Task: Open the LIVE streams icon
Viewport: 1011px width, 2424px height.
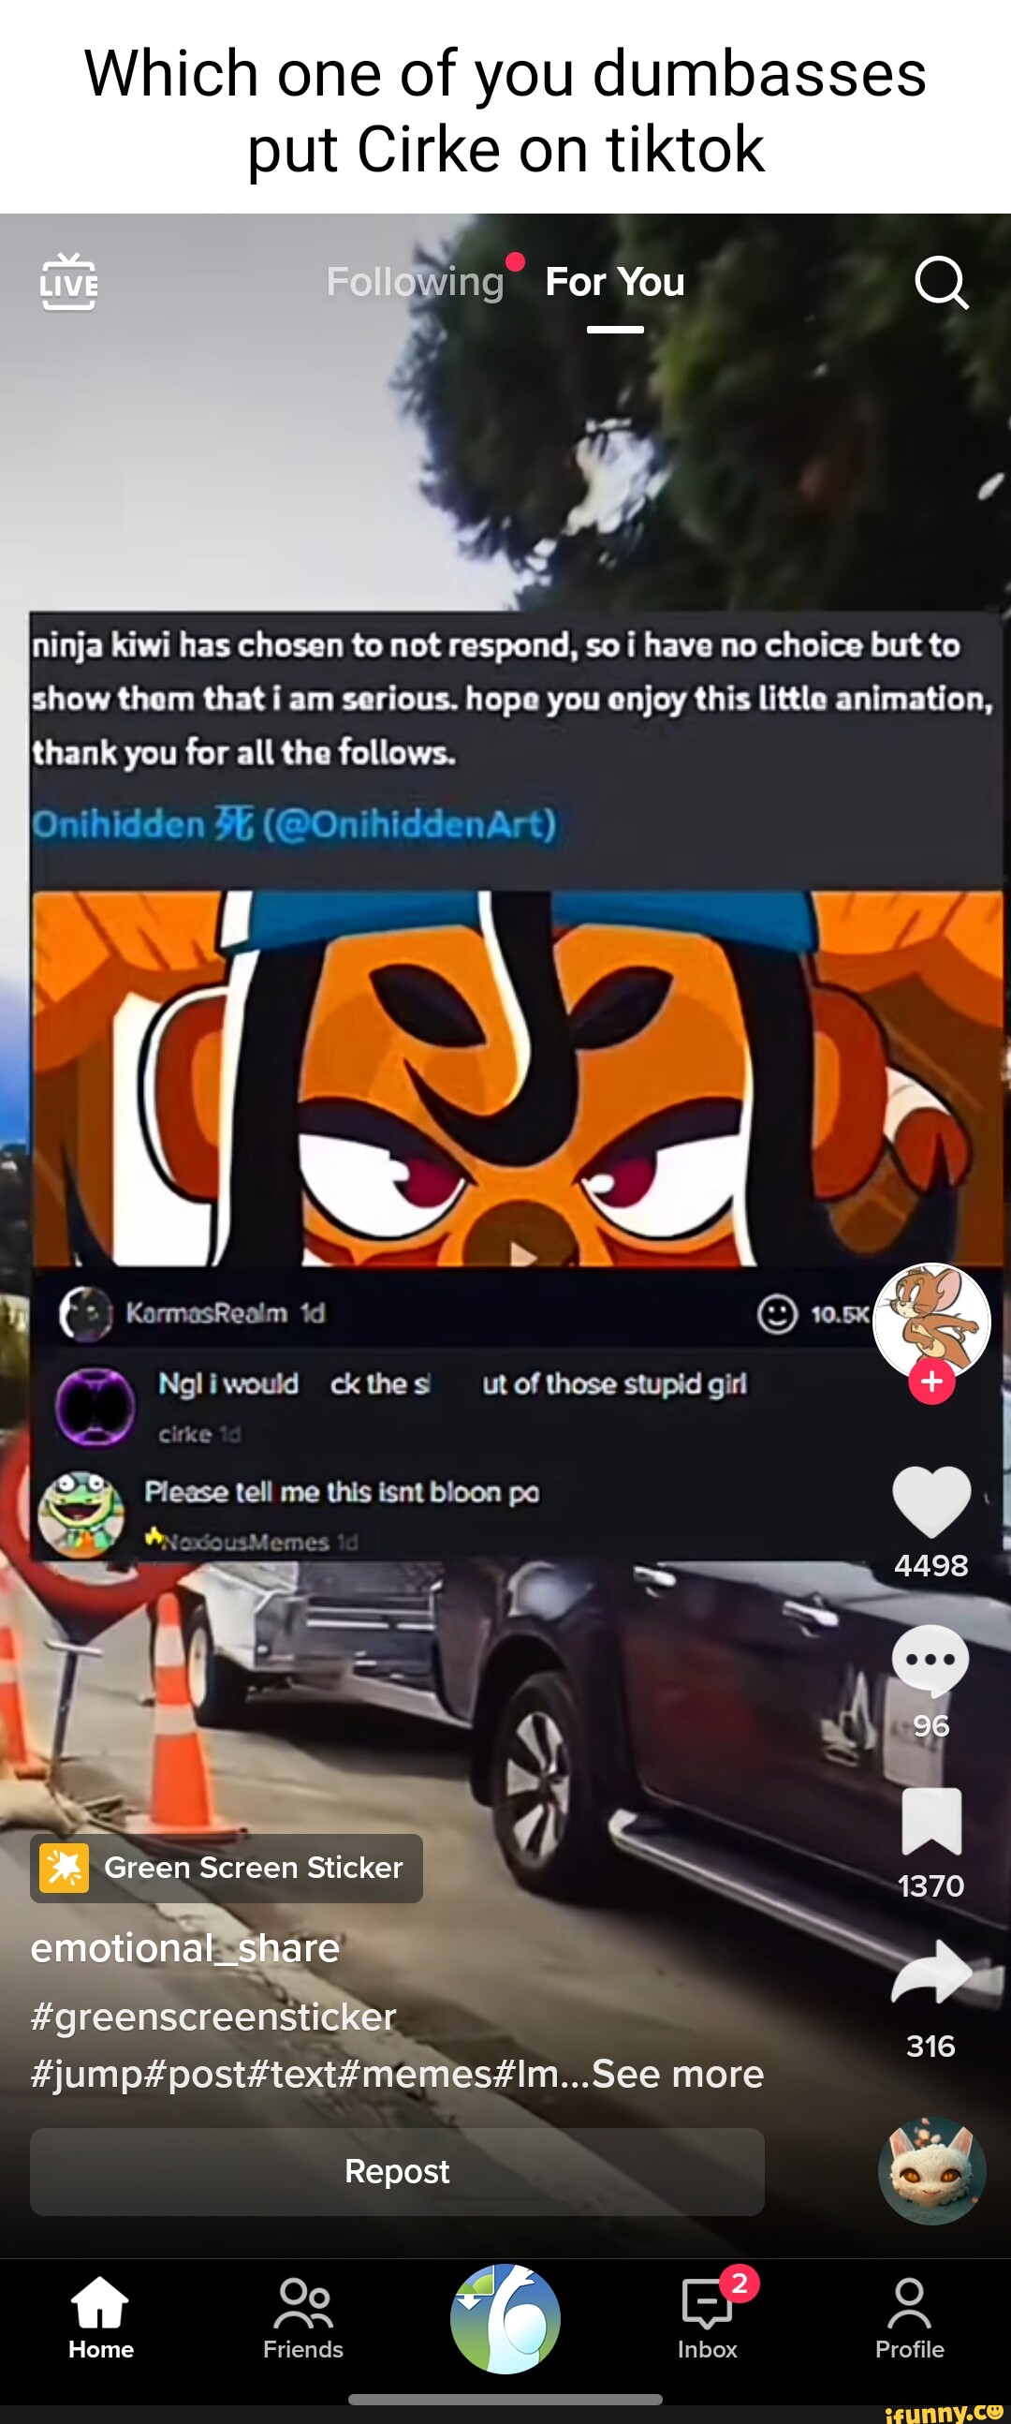Action: 68,281
